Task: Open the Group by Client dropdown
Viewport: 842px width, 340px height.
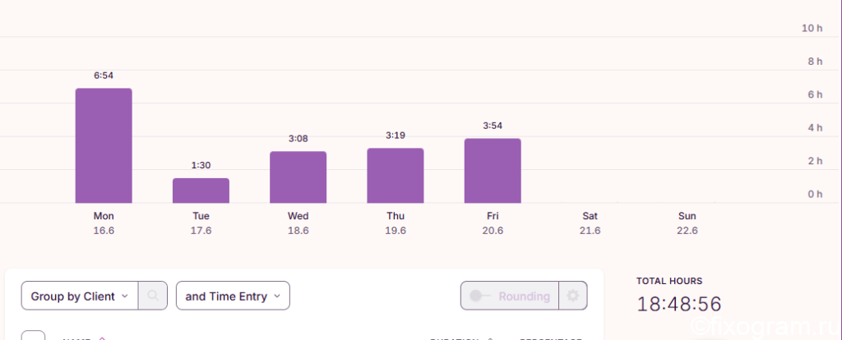Action: (x=80, y=296)
